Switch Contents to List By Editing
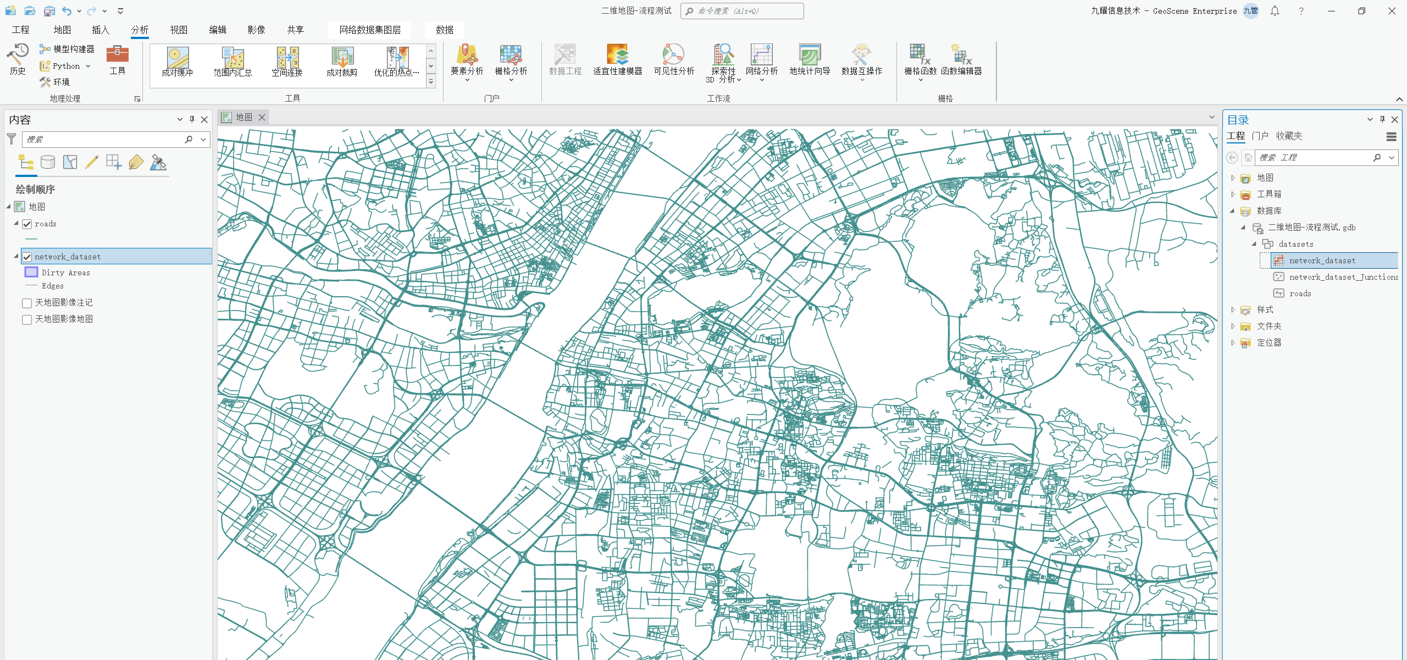Screen dimensions: 1407x660 (92, 162)
